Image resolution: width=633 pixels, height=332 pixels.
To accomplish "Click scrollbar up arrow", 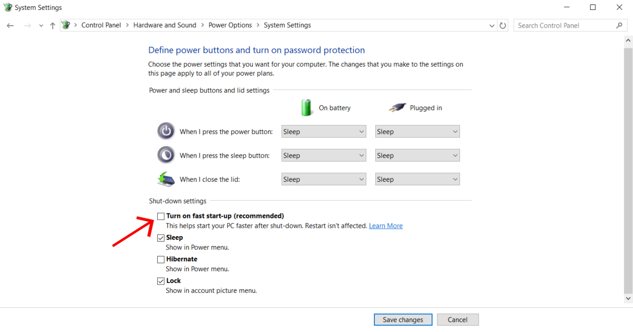I will click(x=628, y=40).
